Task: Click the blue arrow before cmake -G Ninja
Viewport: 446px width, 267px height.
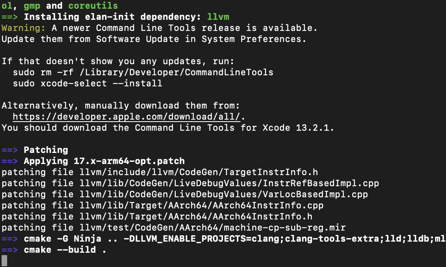Action: click(x=10, y=238)
